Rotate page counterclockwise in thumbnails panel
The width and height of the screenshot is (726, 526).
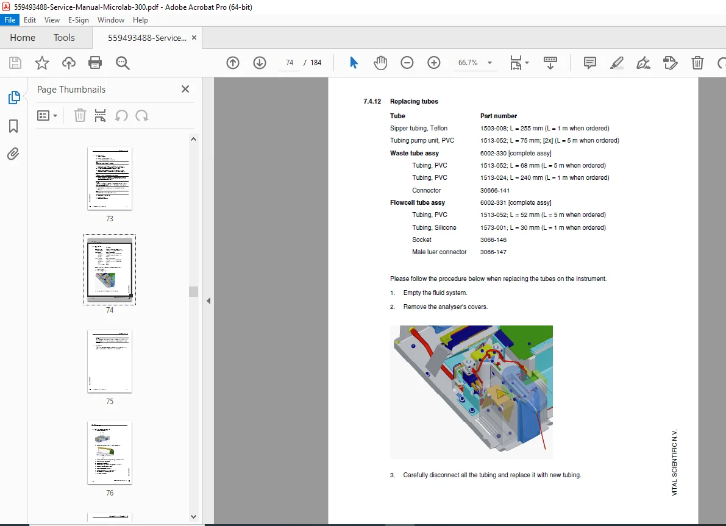coord(121,115)
